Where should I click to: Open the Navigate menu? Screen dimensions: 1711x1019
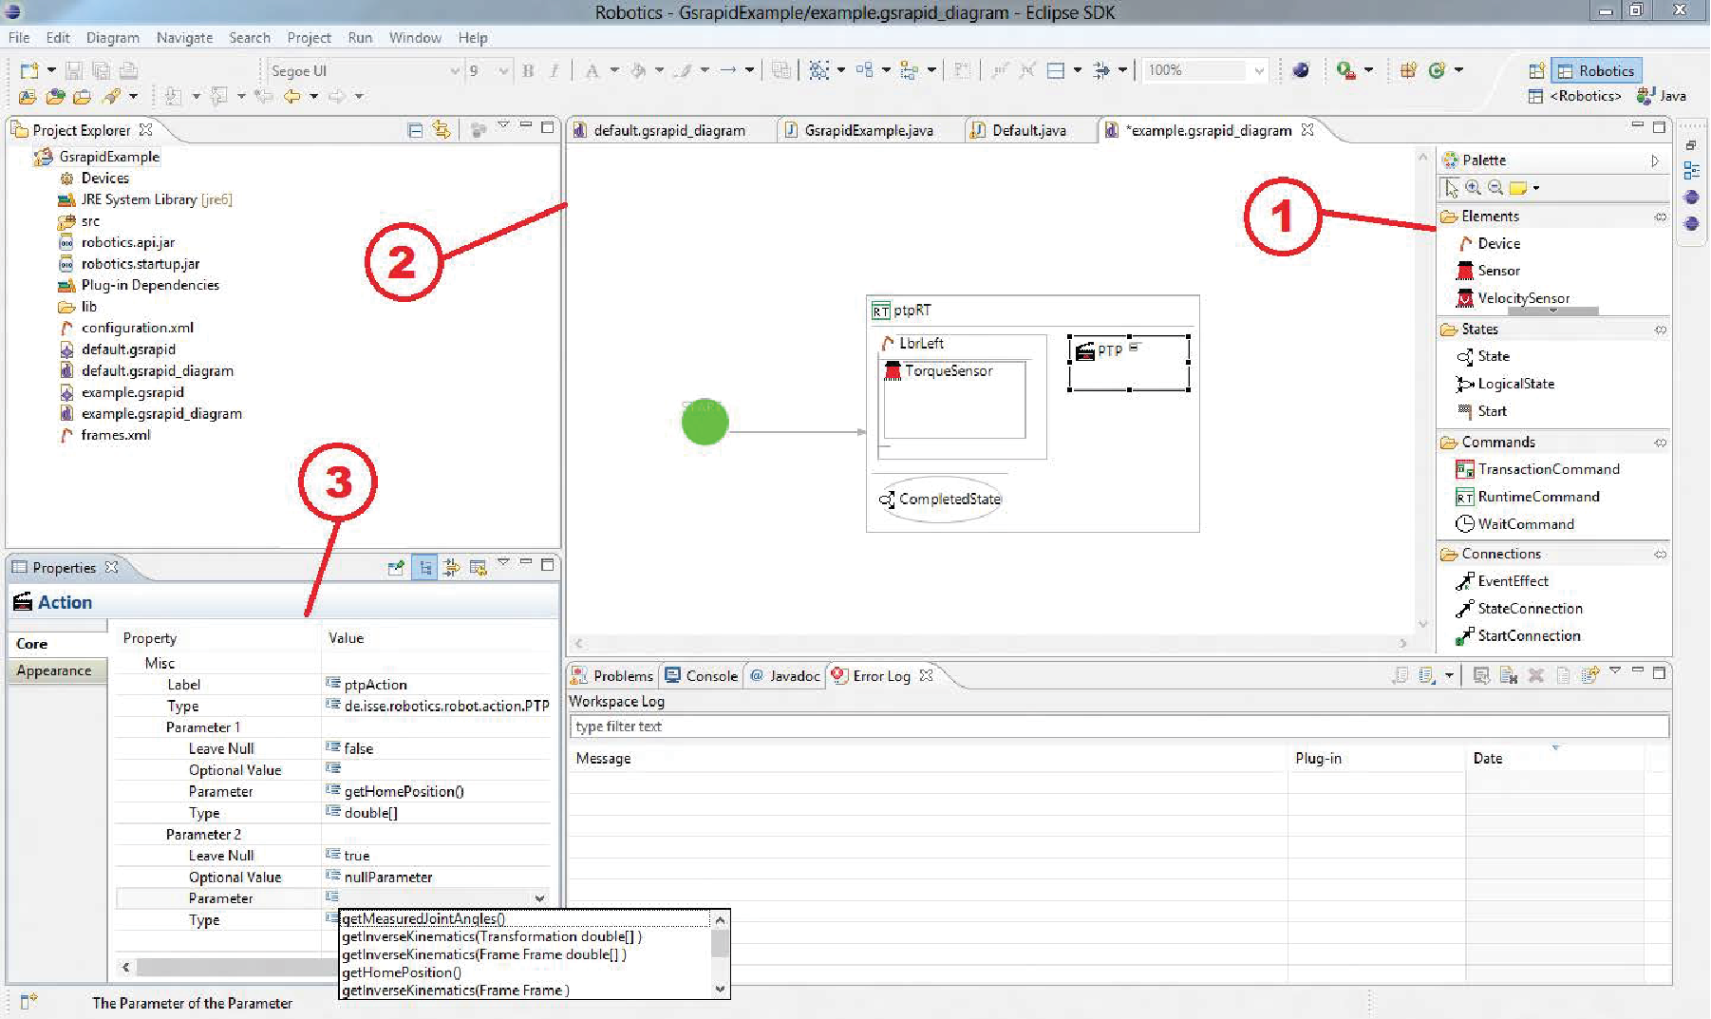[184, 38]
